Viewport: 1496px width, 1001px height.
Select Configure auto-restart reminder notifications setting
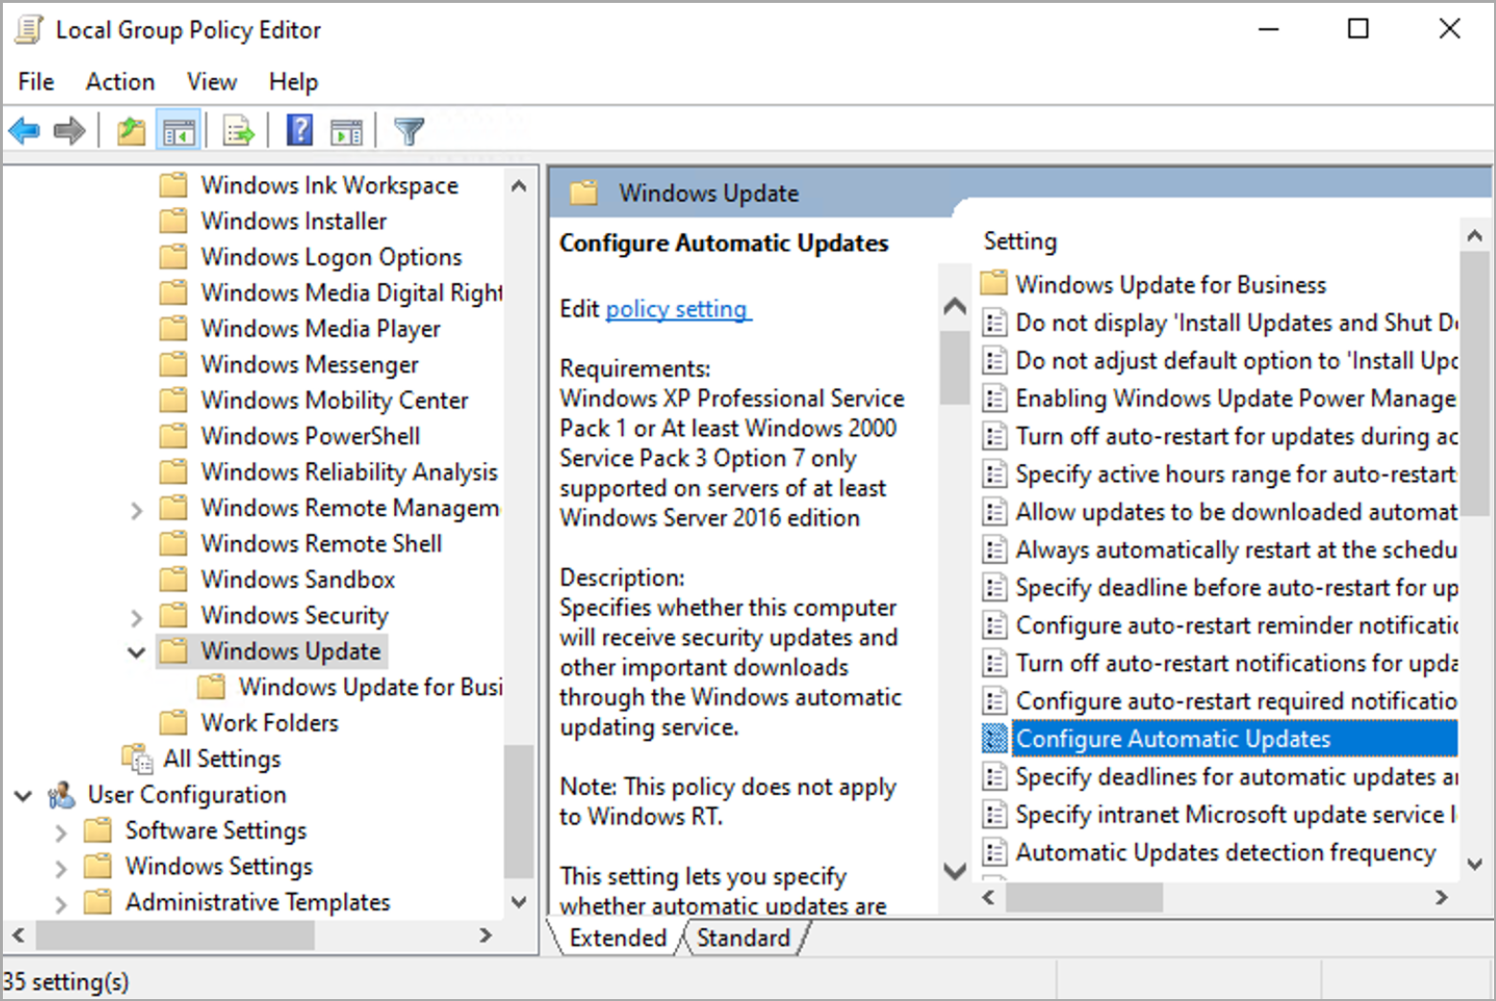pos(1235,626)
